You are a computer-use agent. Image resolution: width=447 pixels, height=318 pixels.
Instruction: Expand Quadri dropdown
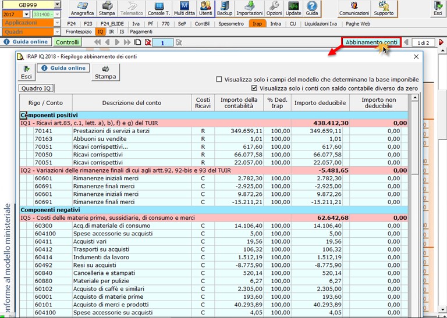pyautogui.click(x=57, y=32)
